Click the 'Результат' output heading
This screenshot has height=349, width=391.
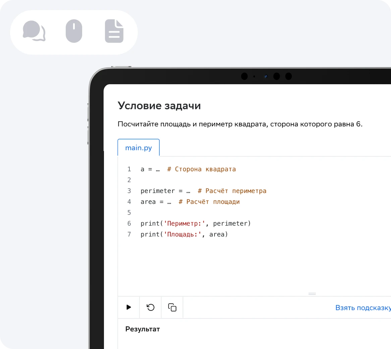(x=143, y=329)
